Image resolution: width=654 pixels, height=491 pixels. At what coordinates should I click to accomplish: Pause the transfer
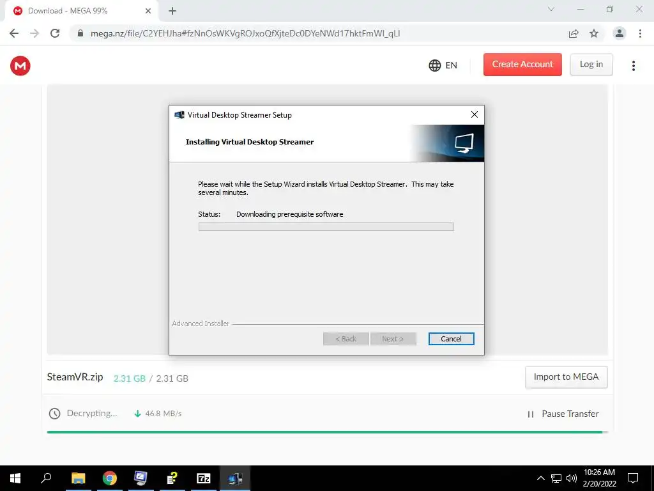click(563, 414)
